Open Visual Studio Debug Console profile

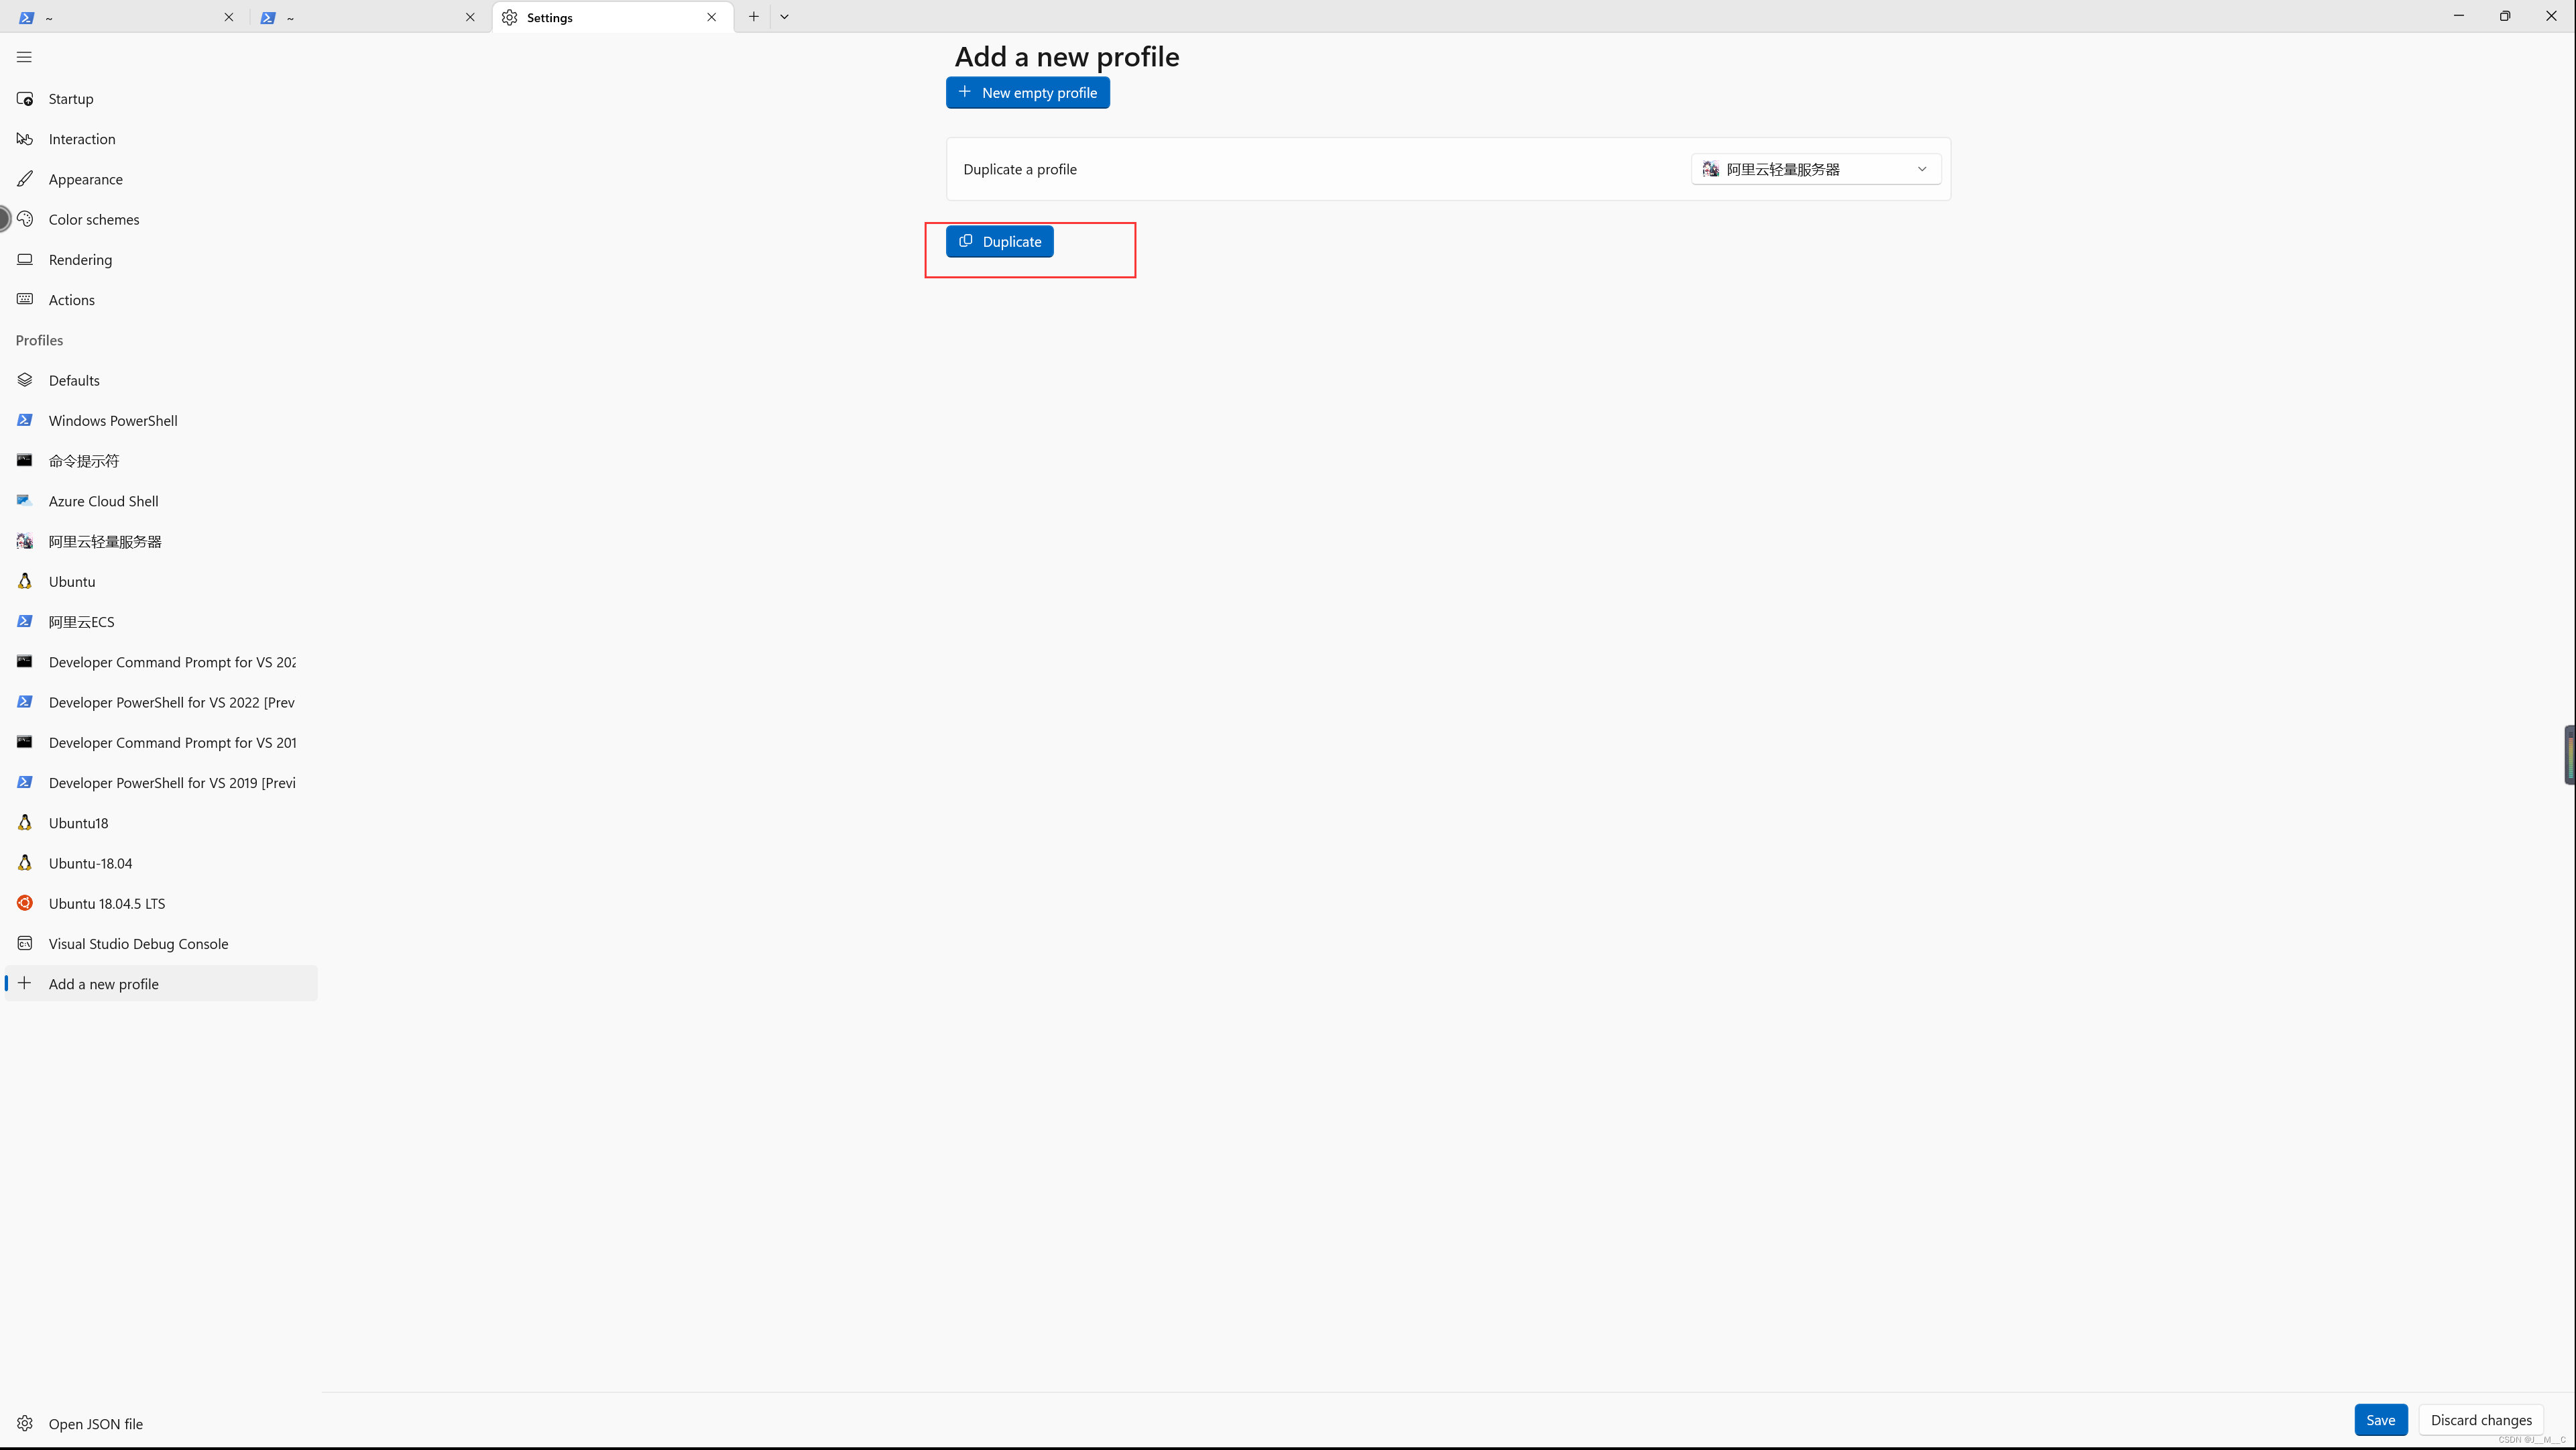point(138,944)
